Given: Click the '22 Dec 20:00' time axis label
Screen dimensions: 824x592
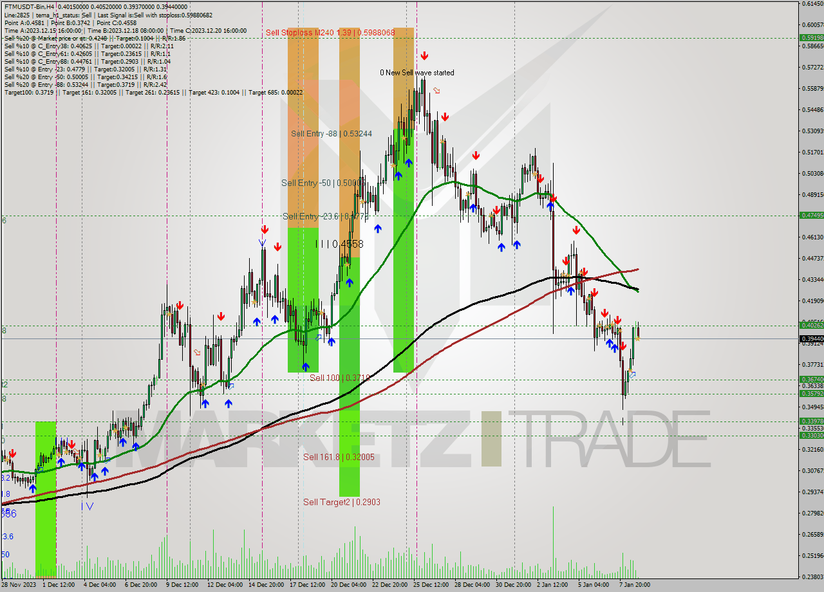Looking at the screenshot, I should (x=389, y=586).
